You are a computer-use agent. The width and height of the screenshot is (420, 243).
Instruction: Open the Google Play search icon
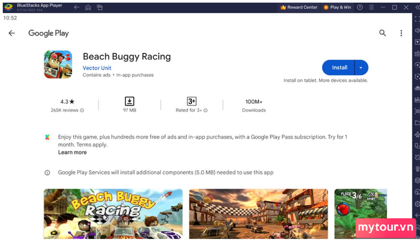point(383,33)
